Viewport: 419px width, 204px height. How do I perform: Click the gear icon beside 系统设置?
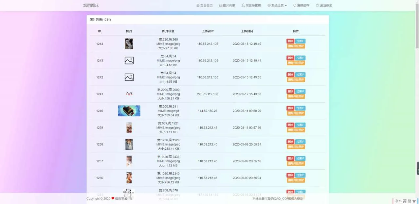coord(269,6)
